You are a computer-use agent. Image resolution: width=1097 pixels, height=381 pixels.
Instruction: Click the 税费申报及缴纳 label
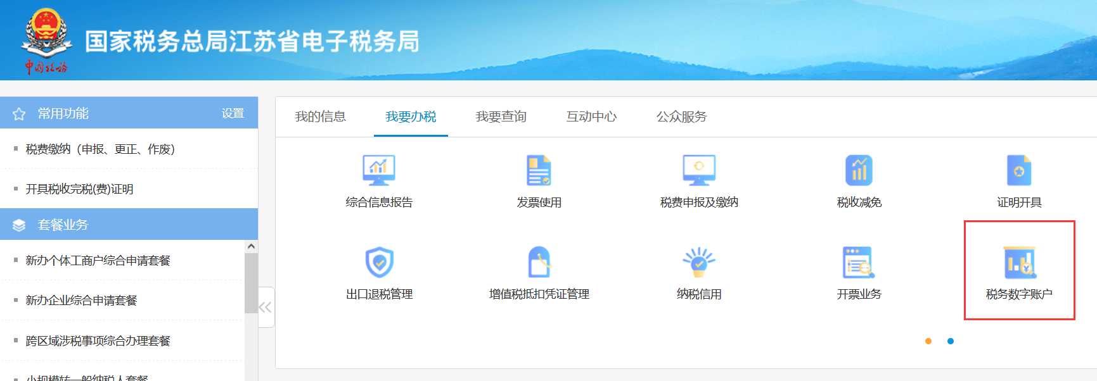[x=699, y=203]
